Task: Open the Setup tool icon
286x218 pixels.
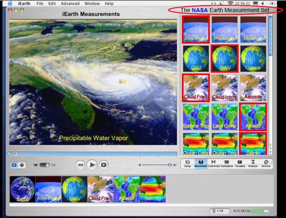Action: (188, 163)
